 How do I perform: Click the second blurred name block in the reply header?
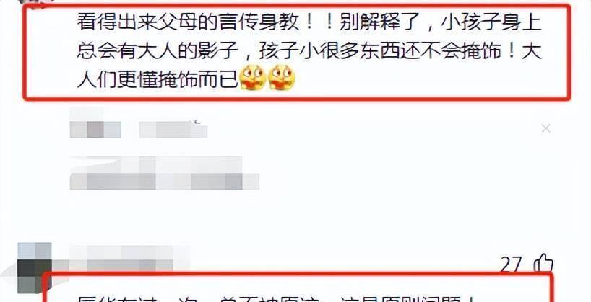click(x=173, y=129)
